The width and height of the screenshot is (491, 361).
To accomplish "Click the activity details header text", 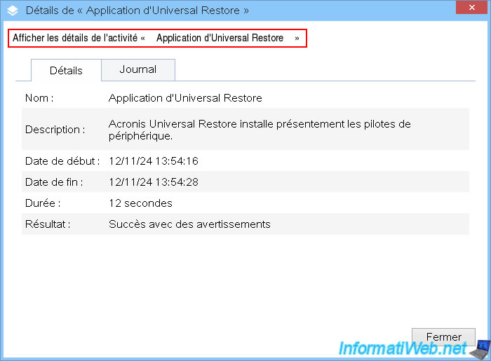I will click(156, 38).
